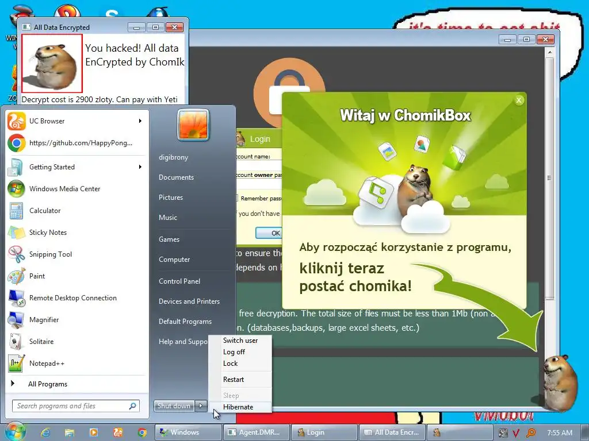Viewport: 589px width, 441px height.
Task: Switch to Agent.DMR taskbar button
Action: point(257,432)
